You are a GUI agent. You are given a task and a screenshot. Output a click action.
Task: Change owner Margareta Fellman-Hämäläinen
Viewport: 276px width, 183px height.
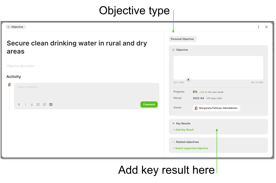pos(216,108)
